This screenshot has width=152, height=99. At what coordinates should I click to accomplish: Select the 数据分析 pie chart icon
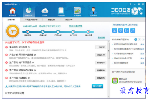(x=28, y=10)
